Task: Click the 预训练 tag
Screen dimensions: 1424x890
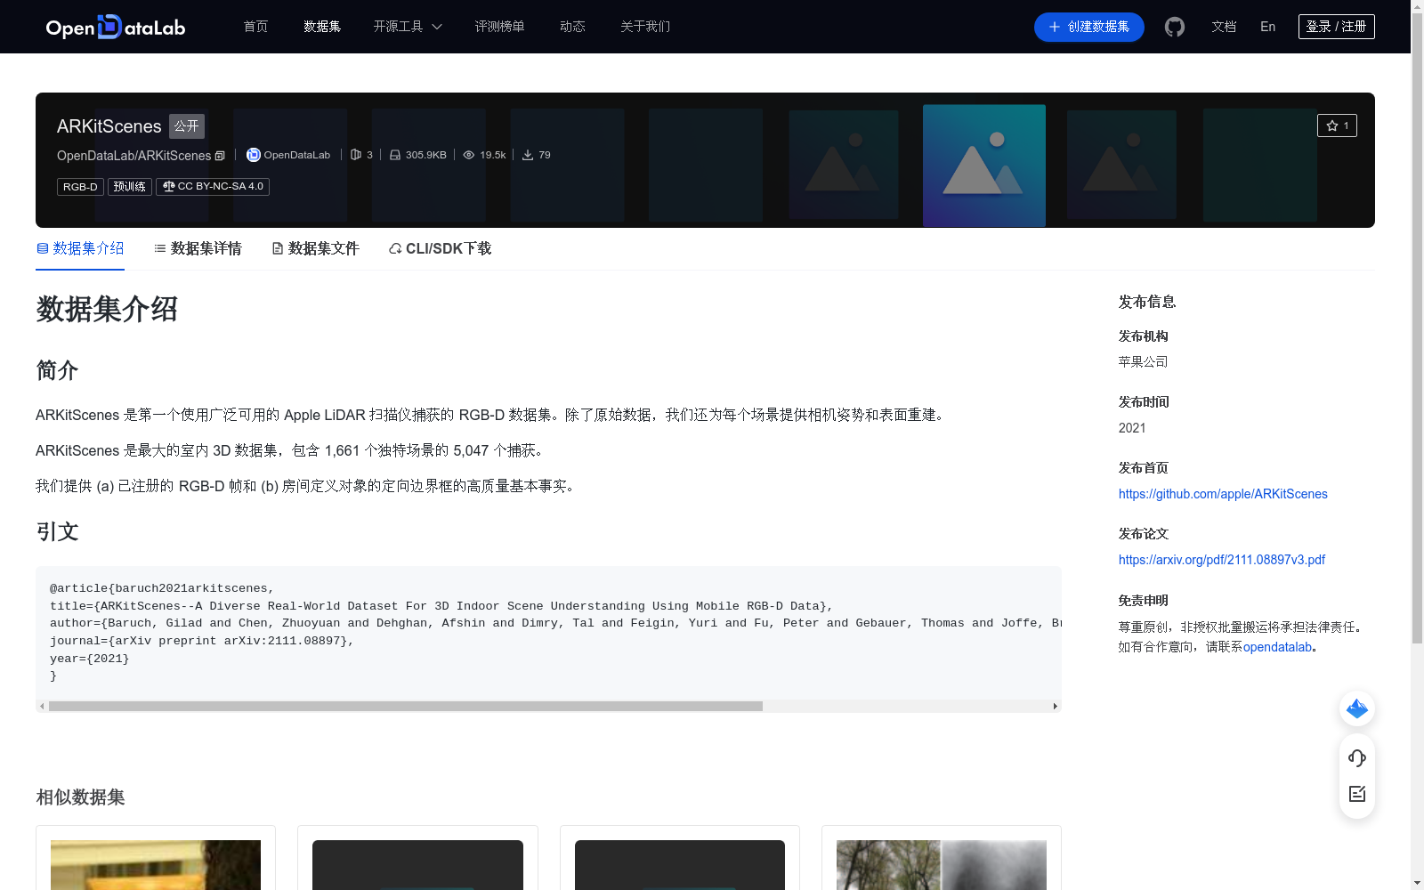Action: [130, 187]
